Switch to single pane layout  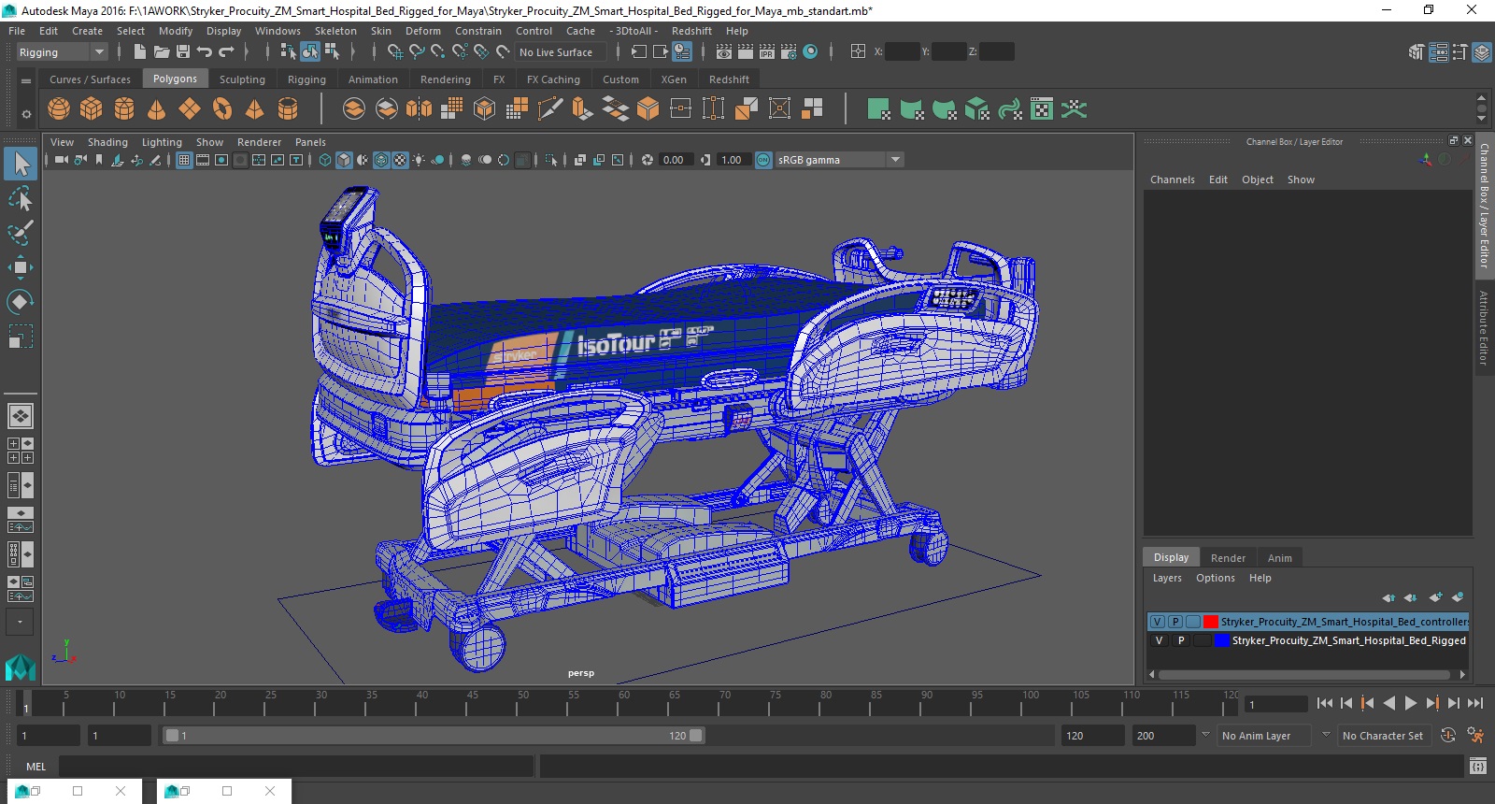[x=21, y=416]
